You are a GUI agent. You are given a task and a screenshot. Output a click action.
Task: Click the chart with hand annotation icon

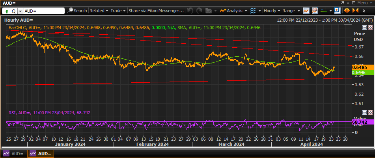coord(315,11)
